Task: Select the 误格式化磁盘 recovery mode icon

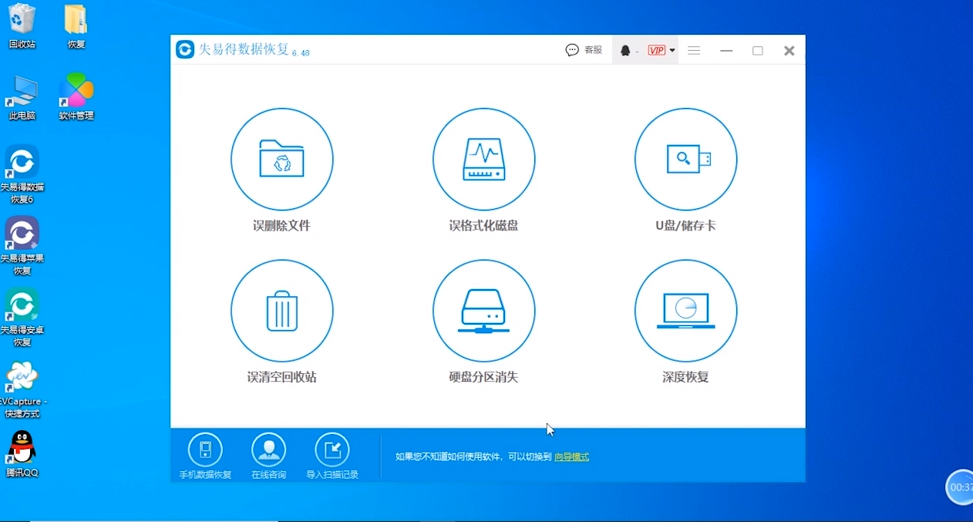Action: [x=484, y=159]
